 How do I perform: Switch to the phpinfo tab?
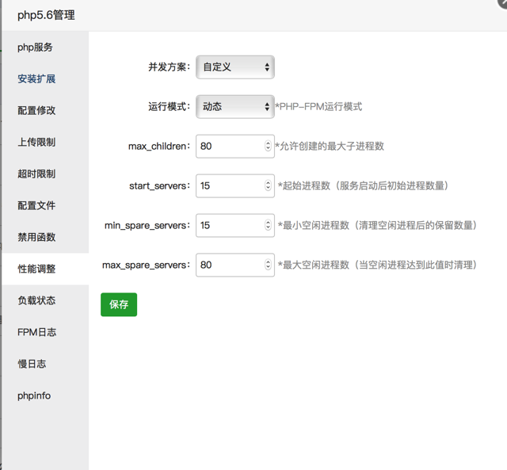[34, 395]
